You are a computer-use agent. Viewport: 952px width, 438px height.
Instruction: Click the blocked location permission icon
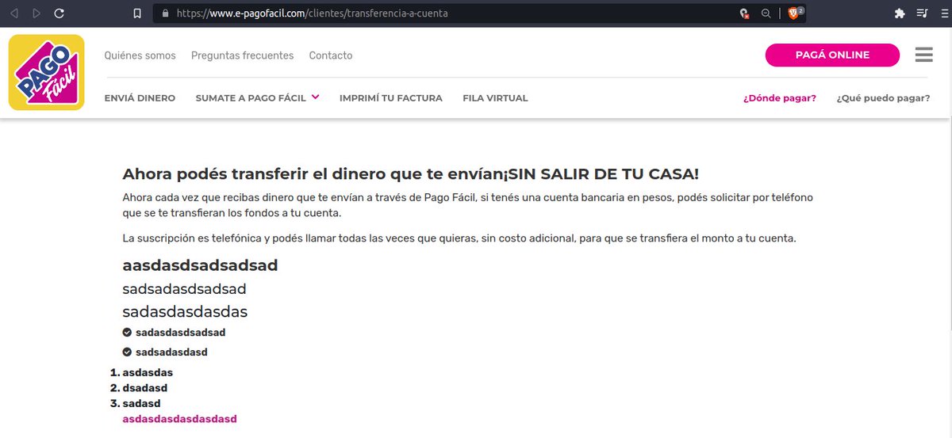744,13
